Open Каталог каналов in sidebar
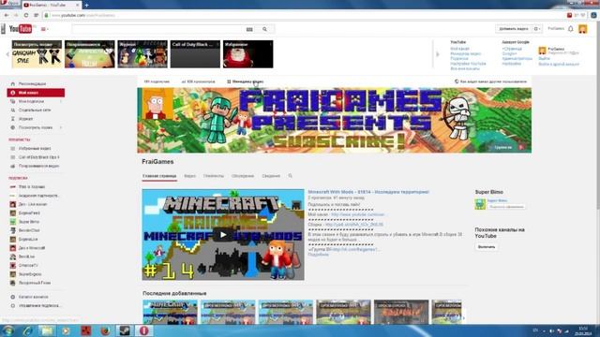This screenshot has height=337, width=600. [x=33, y=297]
